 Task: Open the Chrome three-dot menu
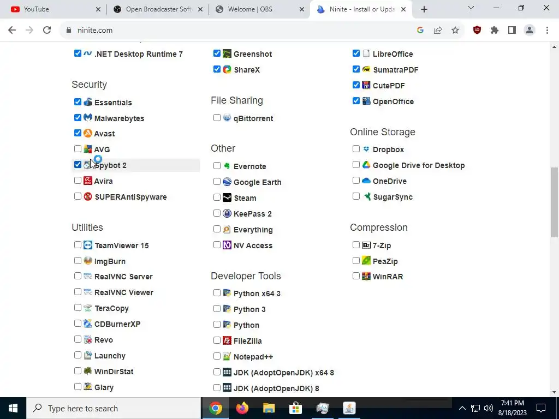[x=547, y=31]
